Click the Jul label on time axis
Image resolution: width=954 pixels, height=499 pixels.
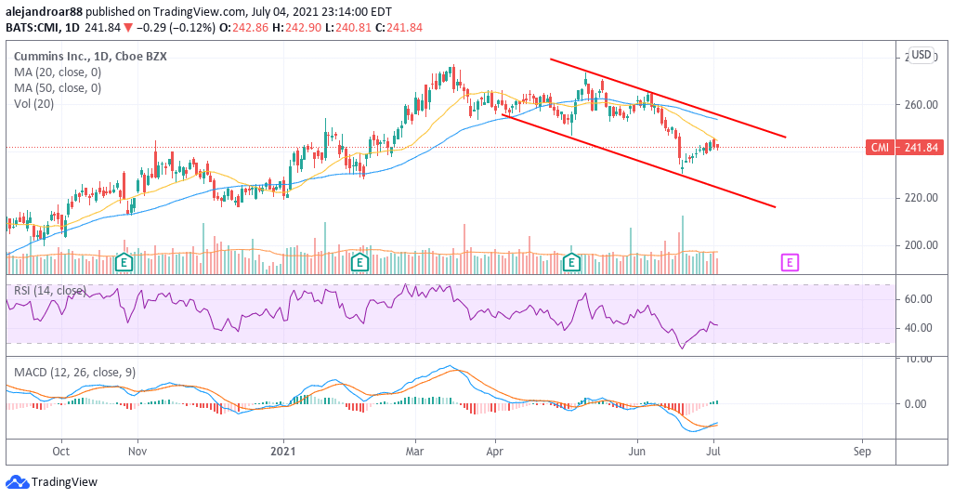[713, 452]
